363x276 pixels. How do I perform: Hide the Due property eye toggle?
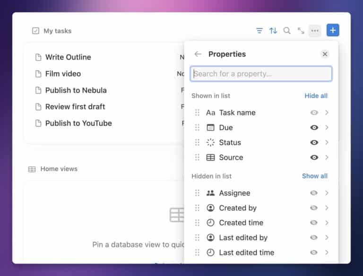pos(314,128)
